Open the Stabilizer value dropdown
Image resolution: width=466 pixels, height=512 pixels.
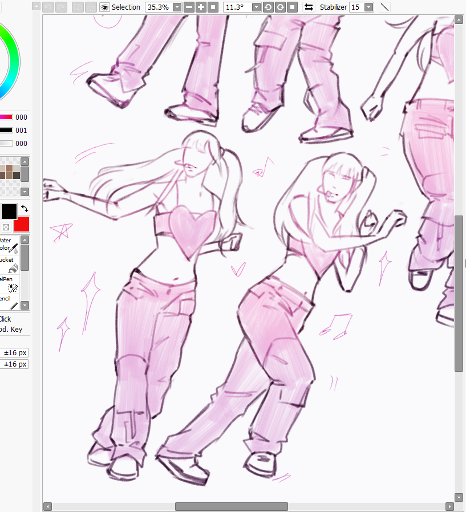[368, 7]
